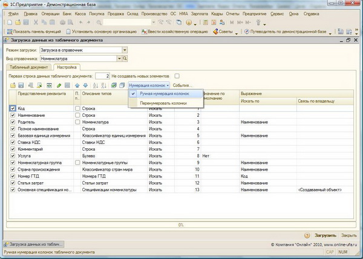Click the События... button
Viewport: 363px width, 259px height.
tap(183, 85)
